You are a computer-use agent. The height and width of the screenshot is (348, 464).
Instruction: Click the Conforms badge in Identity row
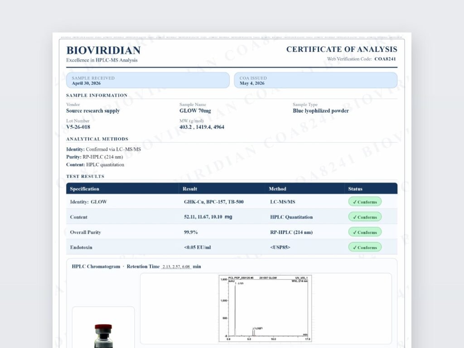pyautogui.click(x=365, y=202)
